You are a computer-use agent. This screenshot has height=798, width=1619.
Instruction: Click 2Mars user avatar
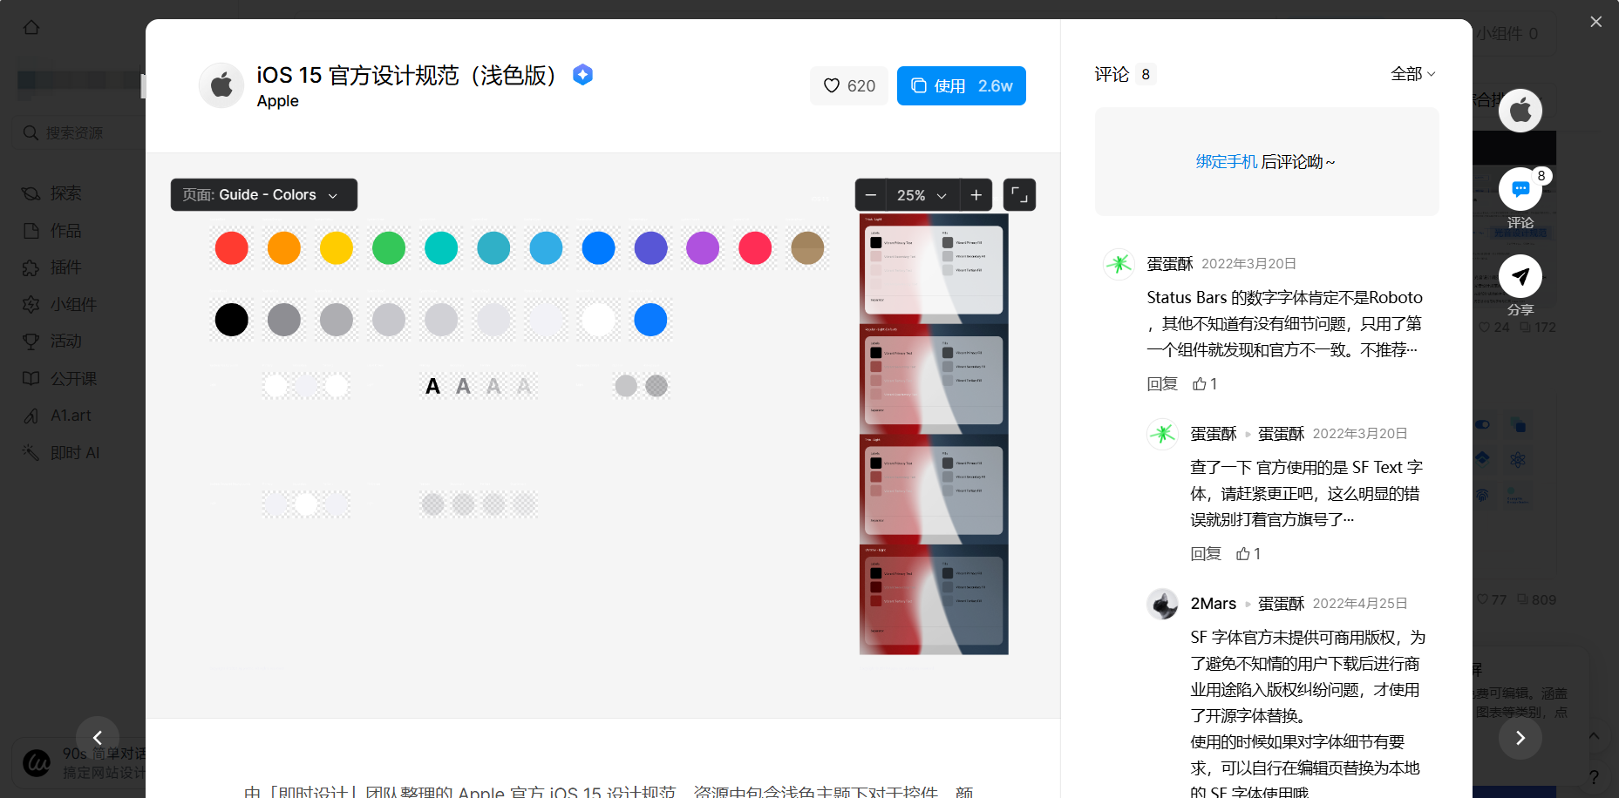[1162, 604]
